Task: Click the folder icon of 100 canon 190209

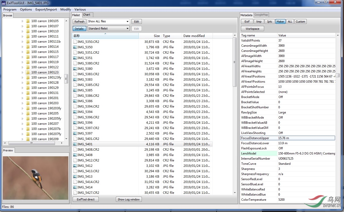Action: [x=28, y=139]
